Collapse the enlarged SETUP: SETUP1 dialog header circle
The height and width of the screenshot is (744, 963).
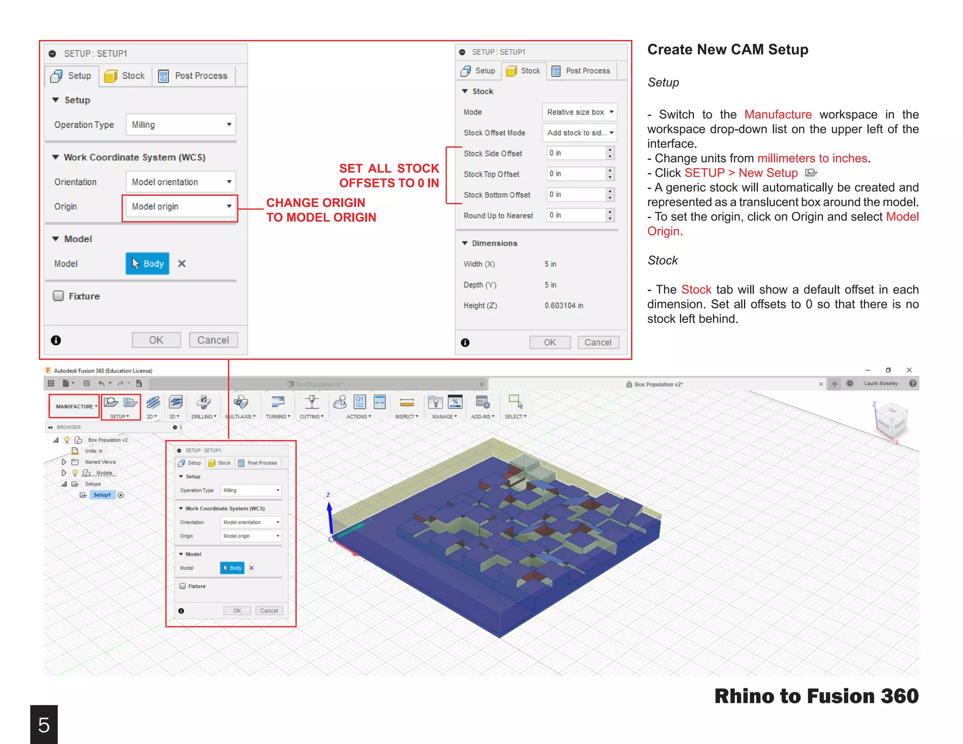point(52,54)
